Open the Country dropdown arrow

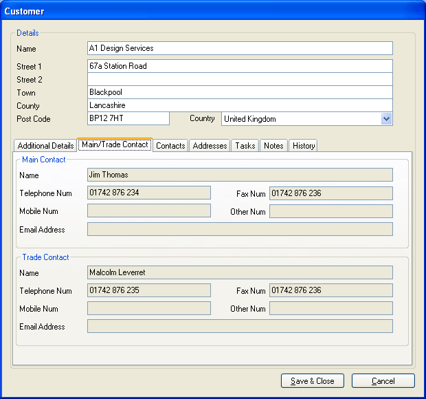(386, 119)
